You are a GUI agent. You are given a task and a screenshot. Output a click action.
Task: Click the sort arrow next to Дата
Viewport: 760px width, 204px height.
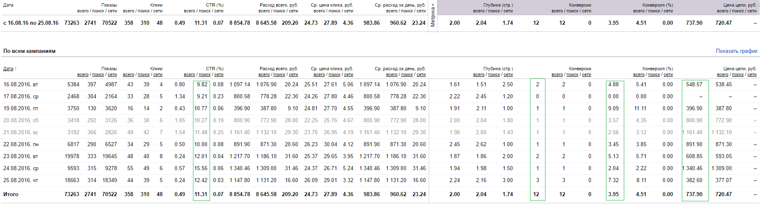point(16,69)
